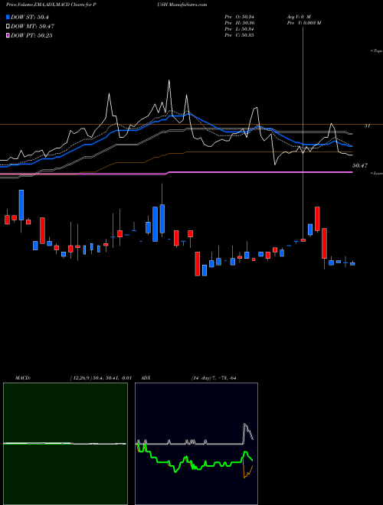
Task: Click the 'Avg V: 0 M' volume text
Action: click(298, 16)
